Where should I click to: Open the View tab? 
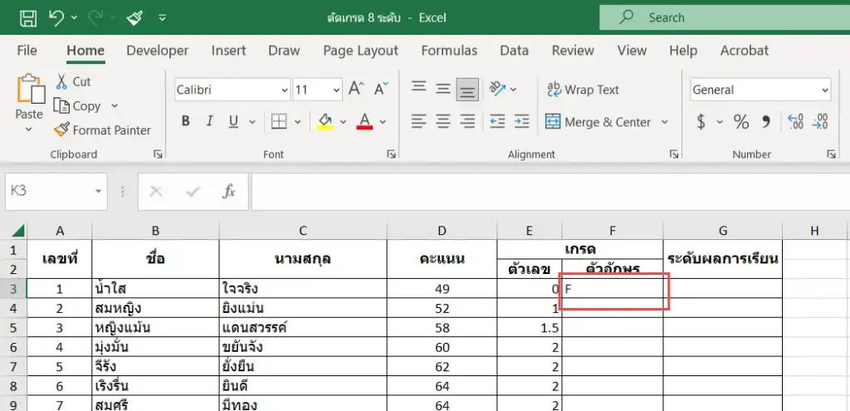click(632, 51)
